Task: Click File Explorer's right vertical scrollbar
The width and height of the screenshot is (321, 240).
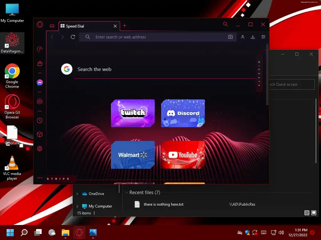Action: tap(316, 131)
